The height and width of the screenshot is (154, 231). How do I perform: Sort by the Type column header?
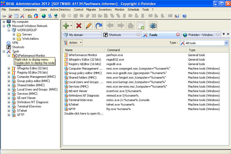(207, 50)
